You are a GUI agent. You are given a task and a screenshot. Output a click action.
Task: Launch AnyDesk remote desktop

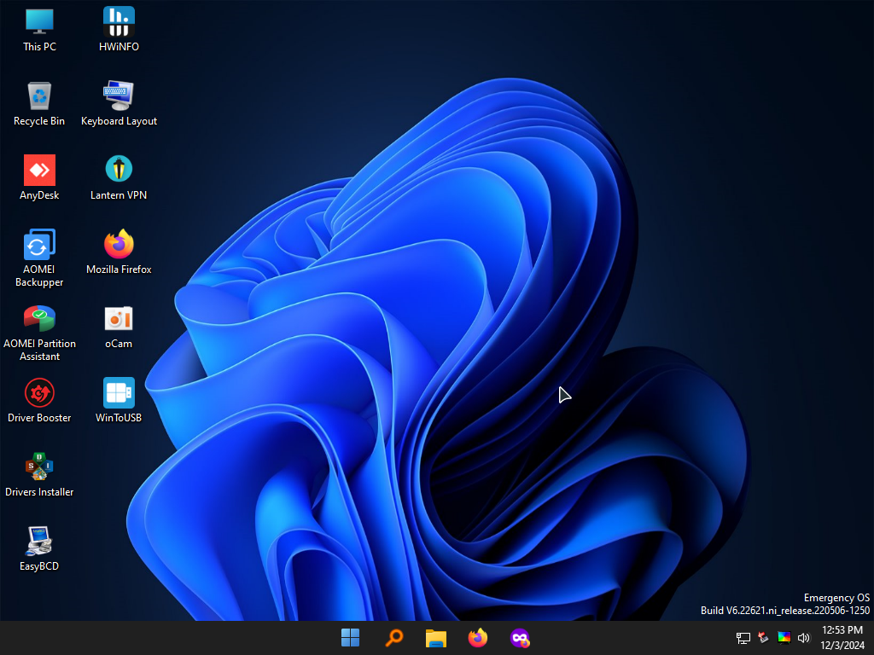(x=39, y=169)
